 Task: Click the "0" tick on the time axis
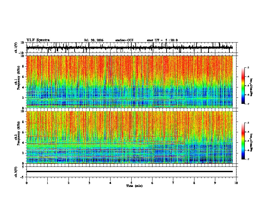(x=27, y=183)
